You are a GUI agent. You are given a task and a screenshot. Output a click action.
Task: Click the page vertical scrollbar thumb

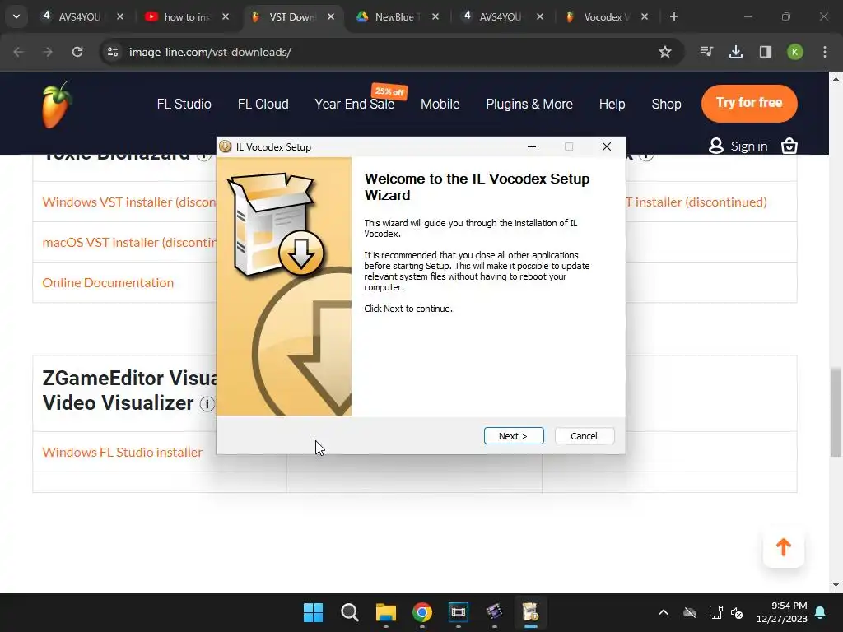[x=836, y=412]
